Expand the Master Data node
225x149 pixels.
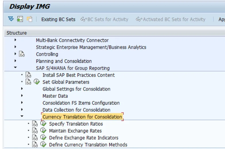click(x=22, y=96)
